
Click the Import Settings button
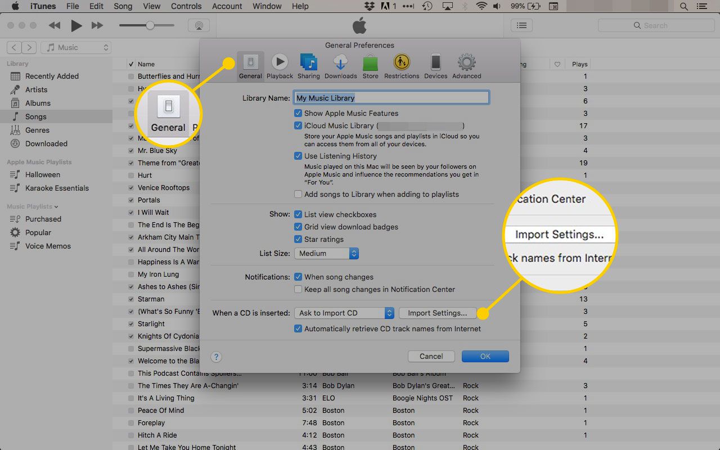437,313
